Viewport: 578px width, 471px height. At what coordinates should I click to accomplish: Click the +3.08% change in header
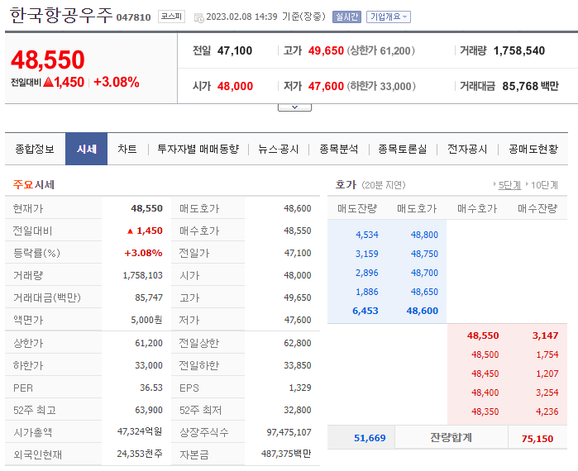point(117,82)
